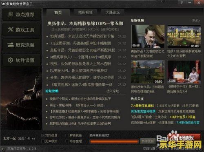Image resolution: width=204 pixels, height=152 pixels.
Task: Open forum post 【美服直播】初窥美服7.4版本截图
Action: point(84,111)
